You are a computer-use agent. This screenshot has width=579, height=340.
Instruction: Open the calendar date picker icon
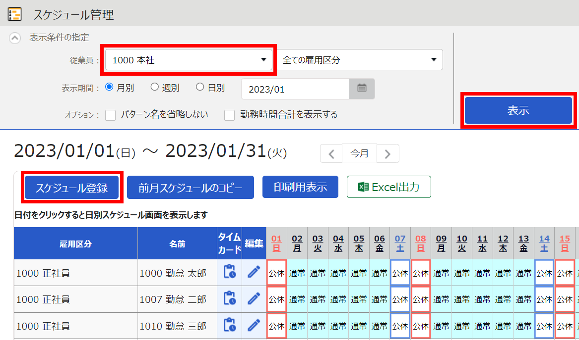[362, 89]
